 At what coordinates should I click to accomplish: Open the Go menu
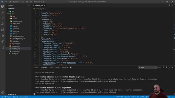coord(27,2)
